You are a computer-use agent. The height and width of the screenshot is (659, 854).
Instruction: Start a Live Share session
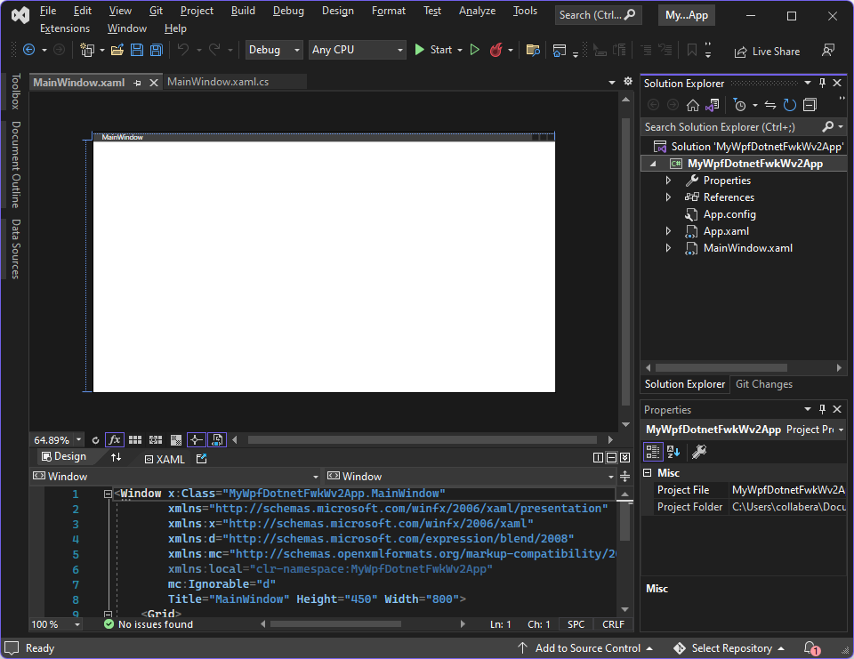[766, 51]
